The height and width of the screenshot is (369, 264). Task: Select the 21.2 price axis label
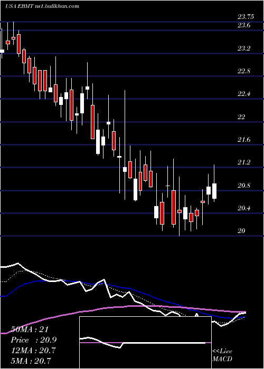pyautogui.click(x=244, y=162)
